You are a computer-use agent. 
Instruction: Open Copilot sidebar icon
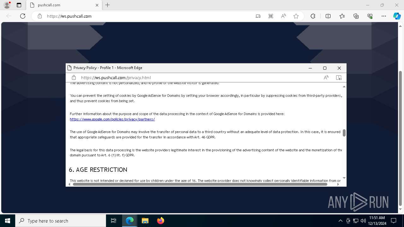397,16
